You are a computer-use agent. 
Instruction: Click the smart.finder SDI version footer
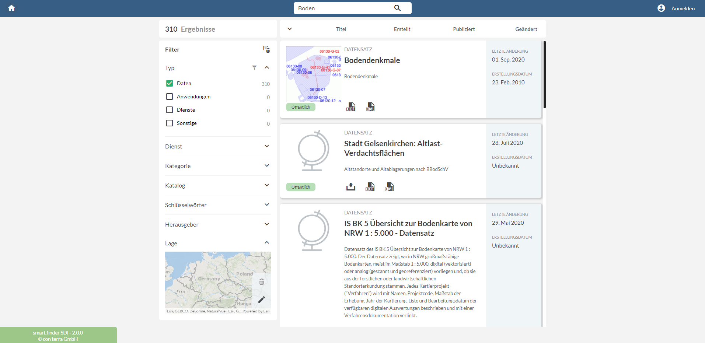tap(58, 336)
